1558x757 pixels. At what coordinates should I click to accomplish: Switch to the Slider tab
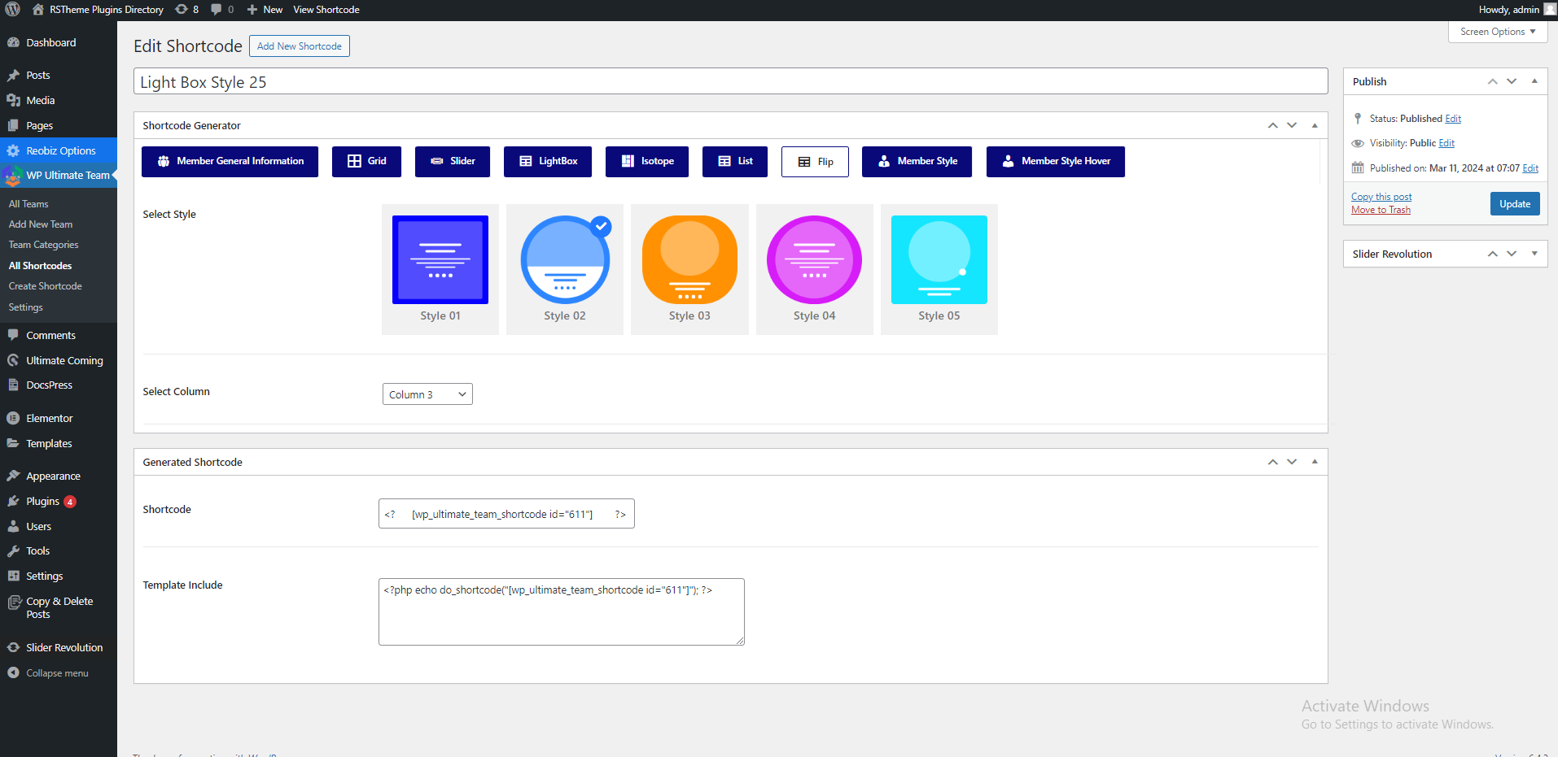click(453, 161)
